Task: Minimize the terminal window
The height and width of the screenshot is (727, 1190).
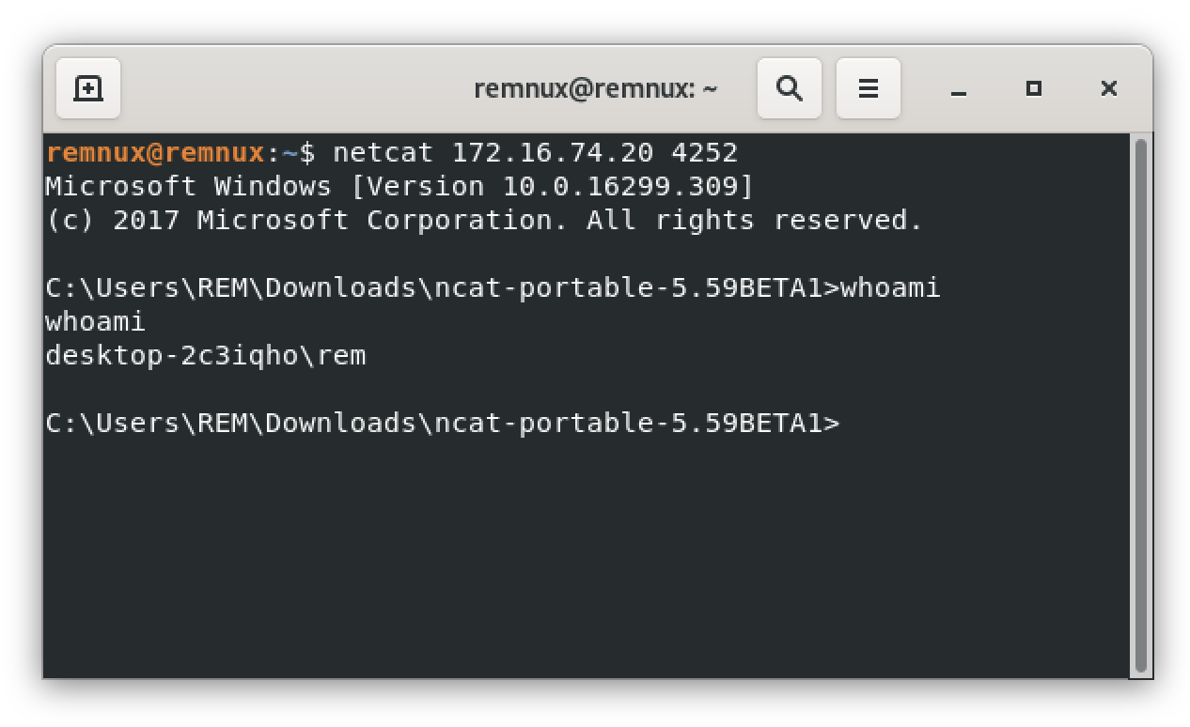Action: pos(959,89)
